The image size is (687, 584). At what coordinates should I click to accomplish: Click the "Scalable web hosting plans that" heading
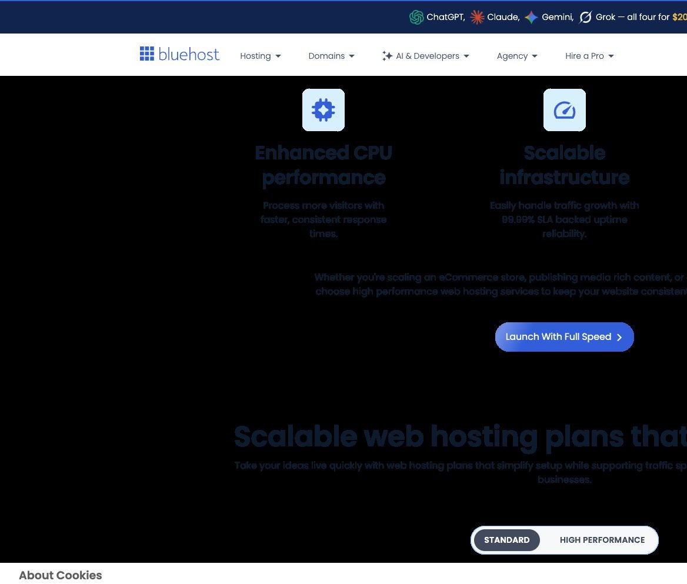461,437
